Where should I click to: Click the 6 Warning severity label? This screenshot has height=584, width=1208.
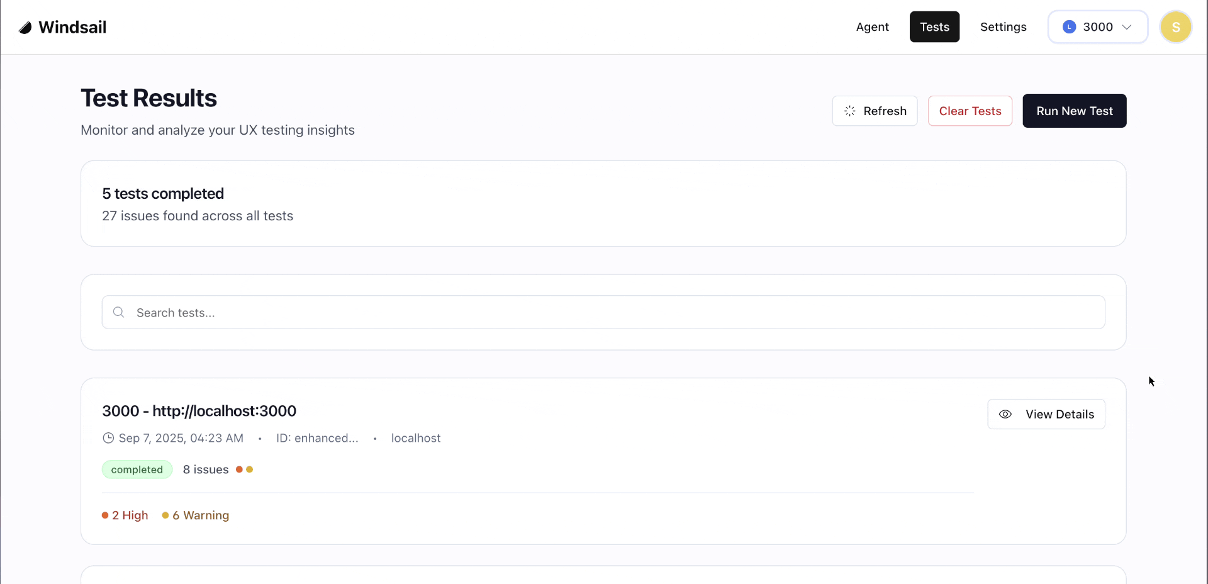(x=196, y=515)
